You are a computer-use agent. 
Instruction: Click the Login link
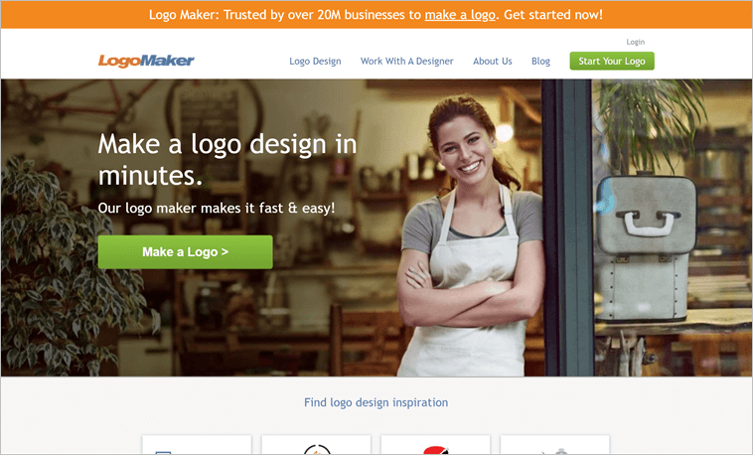[636, 43]
